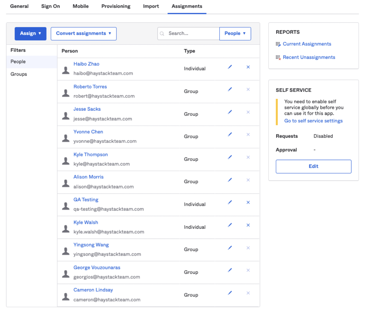
Task: Open the People search type dropdown
Action: pyautogui.click(x=235, y=33)
